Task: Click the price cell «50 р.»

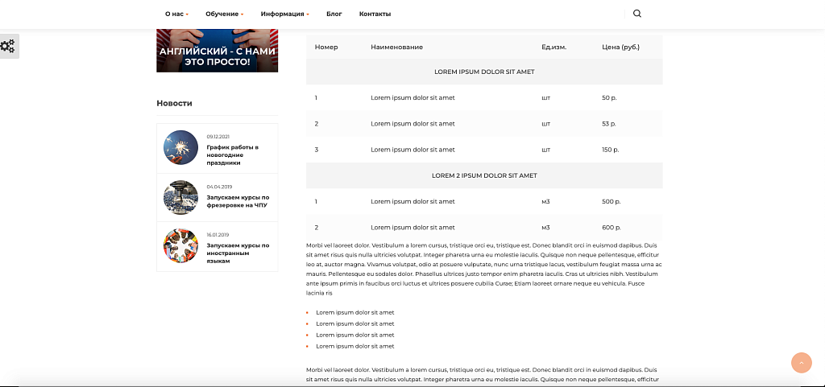Action: (609, 97)
